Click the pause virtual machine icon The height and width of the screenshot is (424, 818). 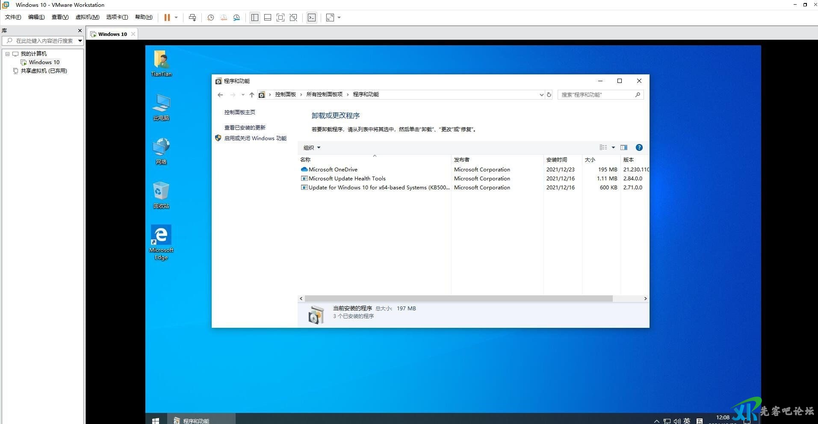click(x=167, y=18)
